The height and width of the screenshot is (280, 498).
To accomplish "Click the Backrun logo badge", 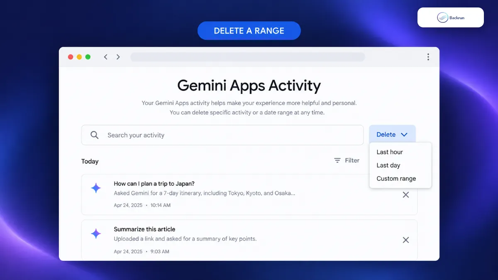I will pyautogui.click(x=451, y=17).
